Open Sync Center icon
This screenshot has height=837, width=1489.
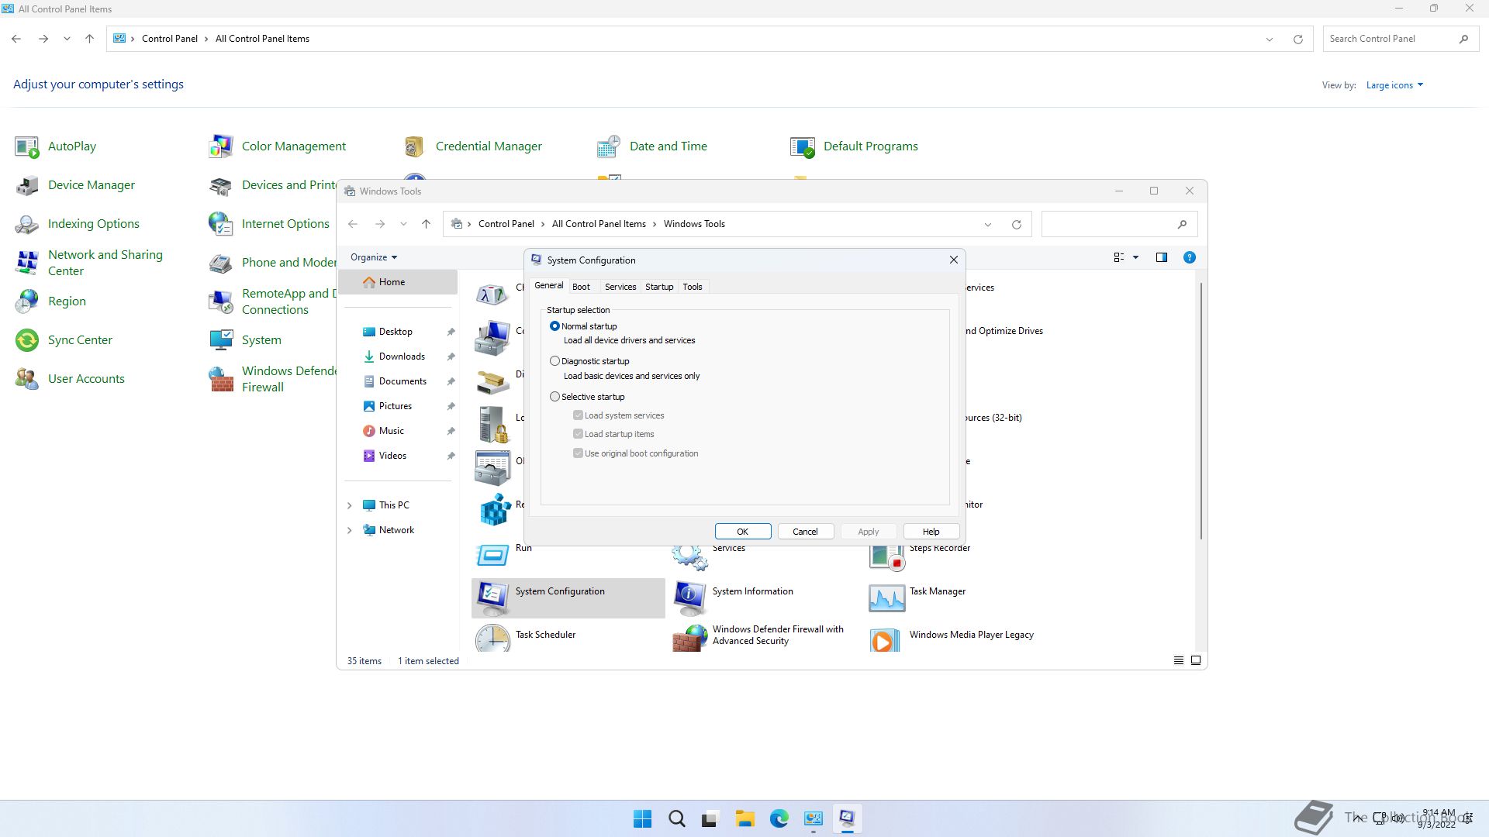pos(27,340)
